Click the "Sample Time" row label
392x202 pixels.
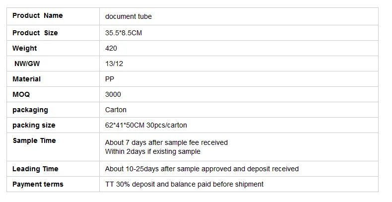tap(34, 141)
